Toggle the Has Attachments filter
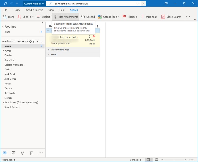Viewport: 198px width, 162px height. point(66,17)
